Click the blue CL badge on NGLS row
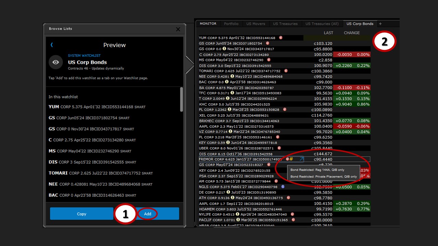Viewport: 438px width, 246px height. [x=283, y=187]
